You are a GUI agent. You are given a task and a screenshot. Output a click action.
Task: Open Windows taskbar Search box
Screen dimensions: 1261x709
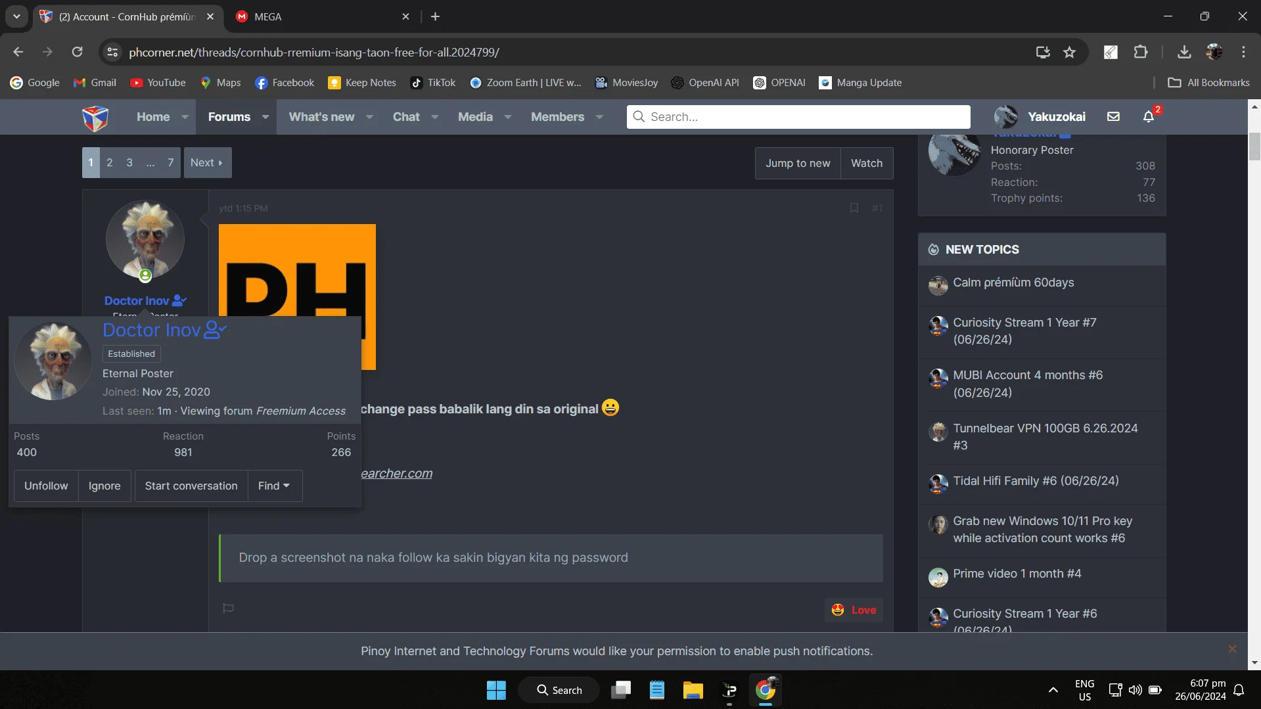point(559,690)
